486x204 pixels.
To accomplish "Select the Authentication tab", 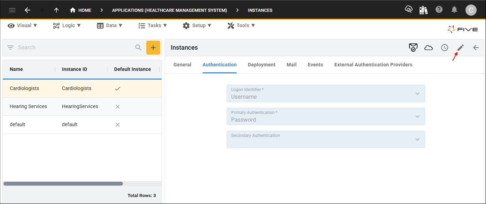I will 220,65.
